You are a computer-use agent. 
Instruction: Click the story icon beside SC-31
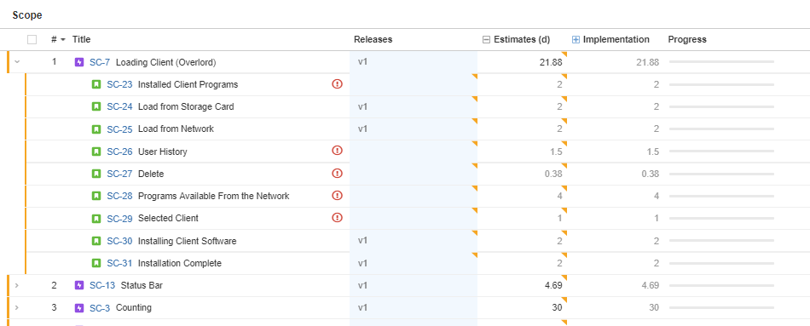tap(96, 263)
